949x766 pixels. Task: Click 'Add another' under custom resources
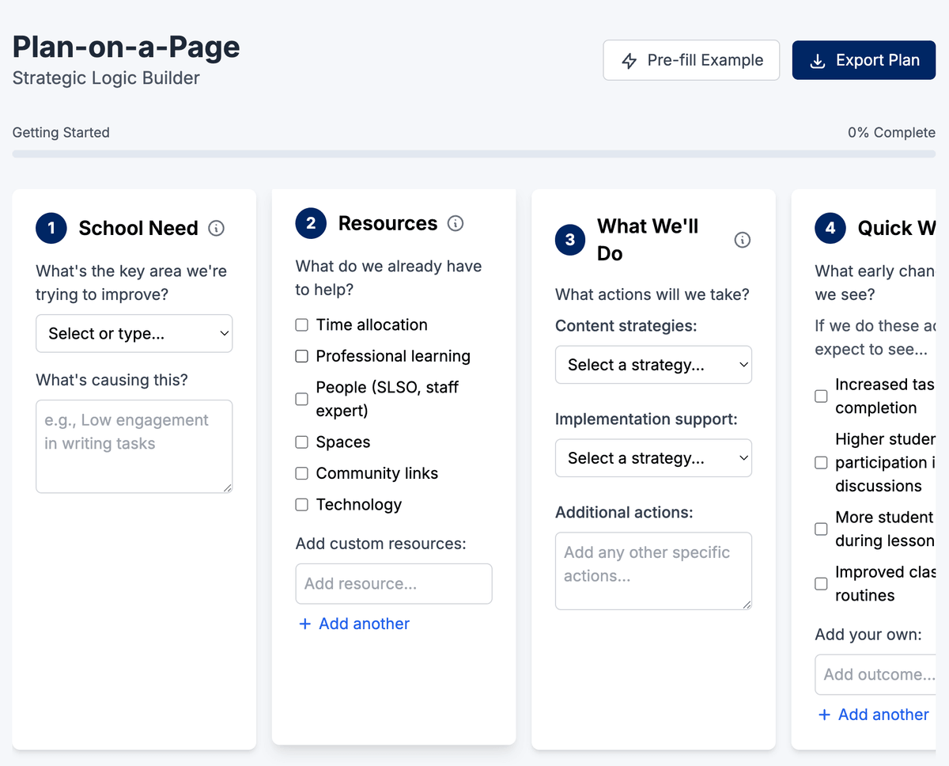354,624
